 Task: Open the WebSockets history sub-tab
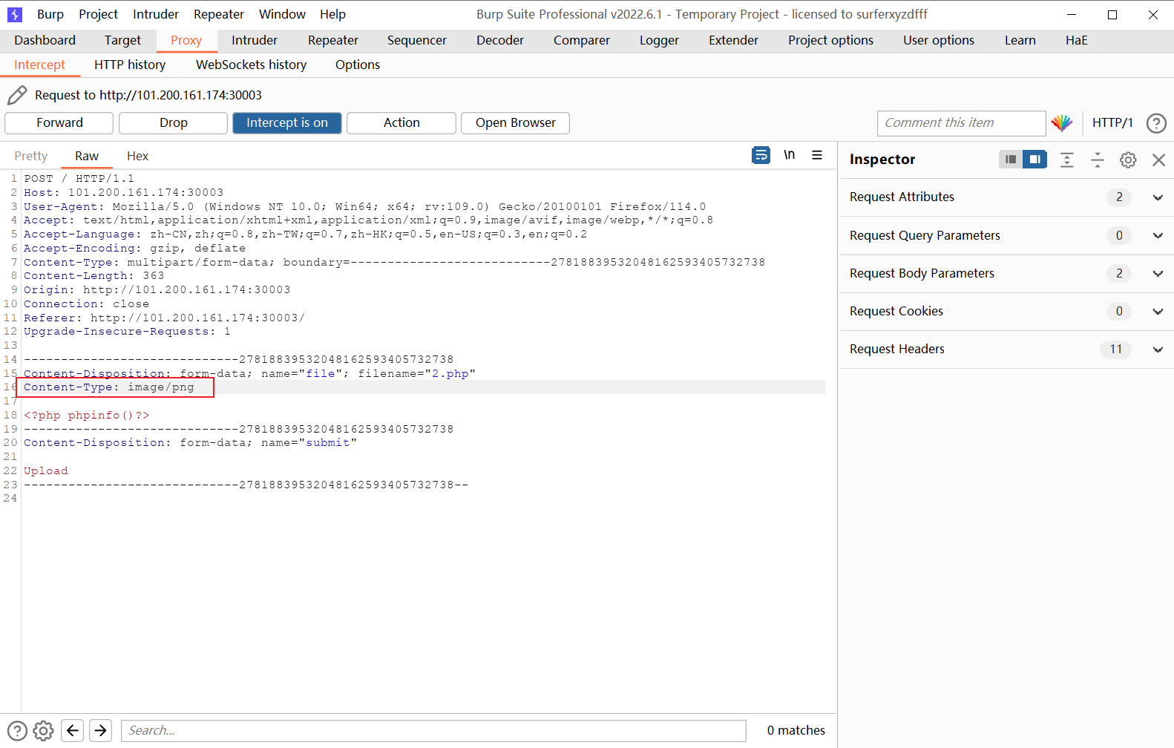(x=252, y=65)
